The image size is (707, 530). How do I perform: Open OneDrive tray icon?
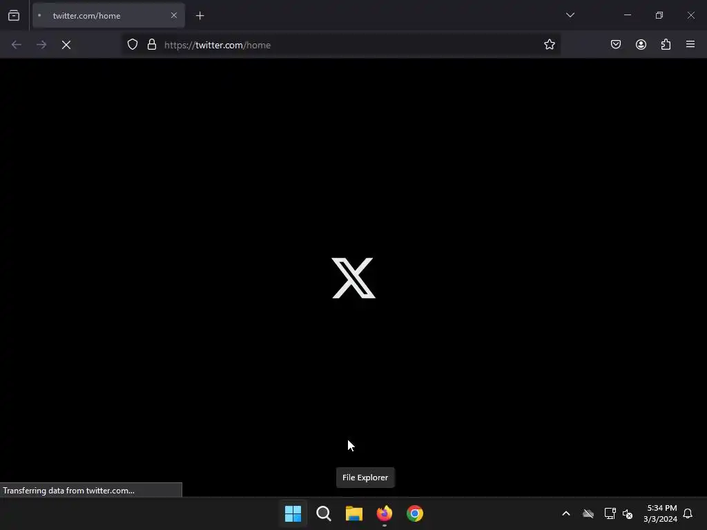pyautogui.click(x=588, y=513)
